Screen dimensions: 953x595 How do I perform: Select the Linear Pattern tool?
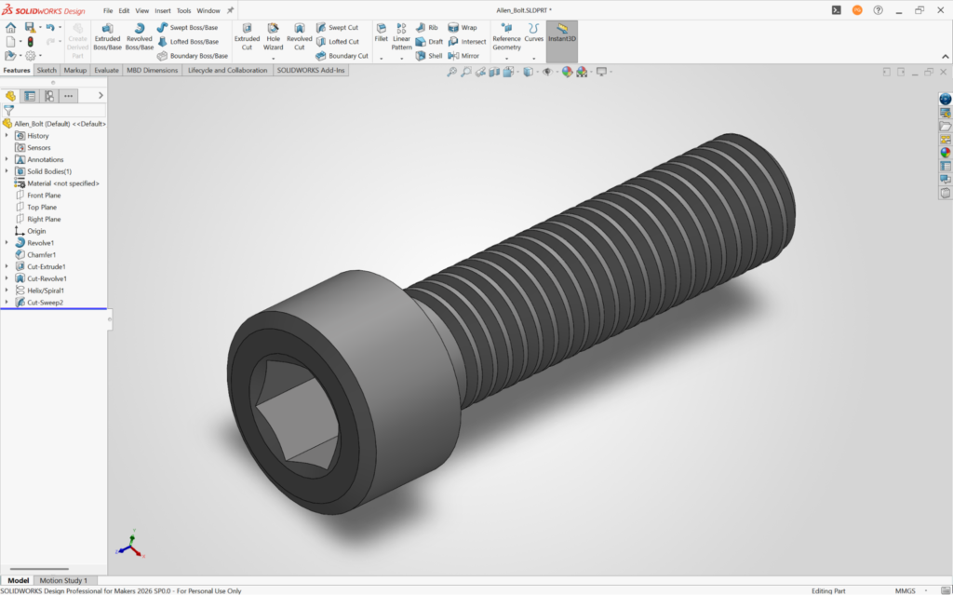click(401, 38)
